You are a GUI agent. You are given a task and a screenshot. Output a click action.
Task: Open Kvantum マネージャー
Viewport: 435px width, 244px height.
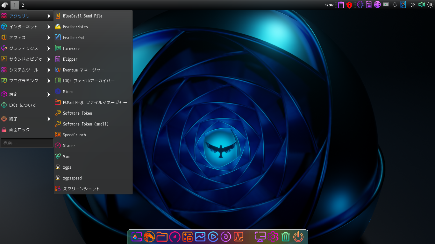pyautogui.click(x=93, y=70)
